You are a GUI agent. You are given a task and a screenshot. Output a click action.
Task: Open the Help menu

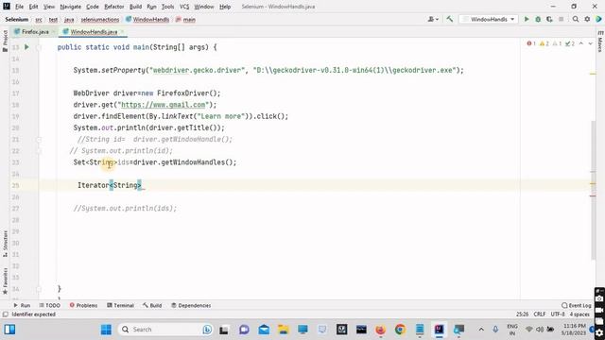coord(225,7)
